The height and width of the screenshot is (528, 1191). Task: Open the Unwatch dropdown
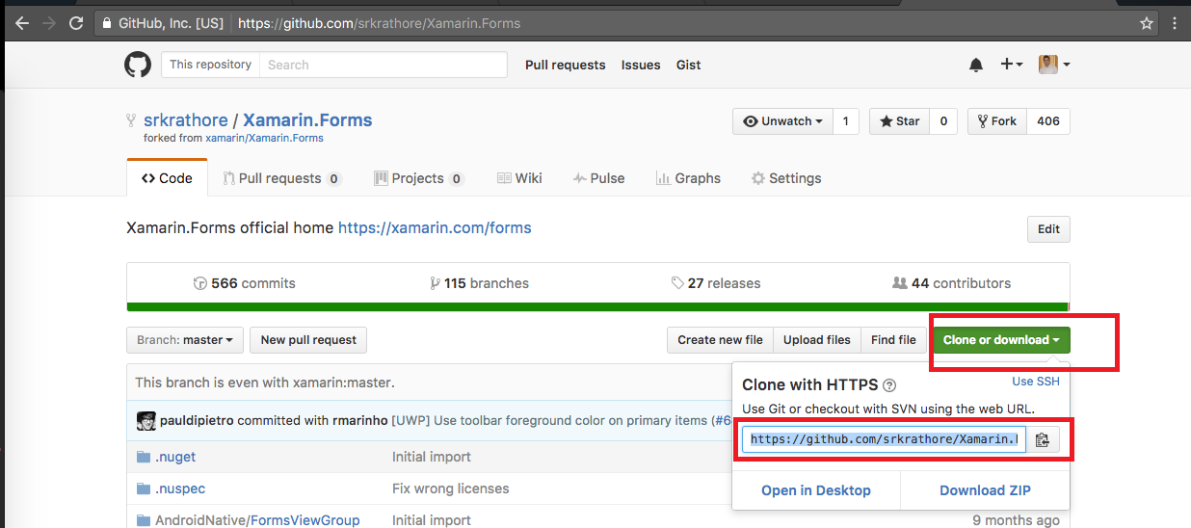[782, 121]
